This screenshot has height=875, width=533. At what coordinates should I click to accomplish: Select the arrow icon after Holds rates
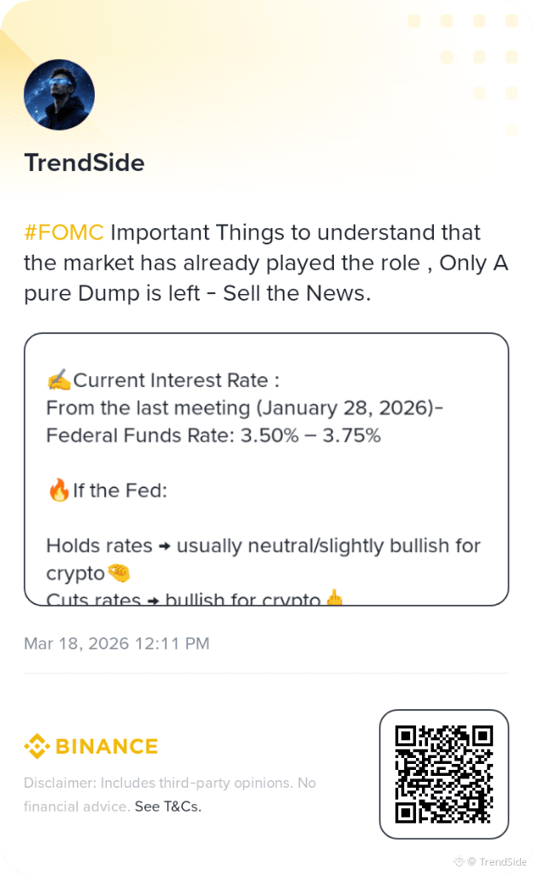pyautogui.click(x=165, y=546)
